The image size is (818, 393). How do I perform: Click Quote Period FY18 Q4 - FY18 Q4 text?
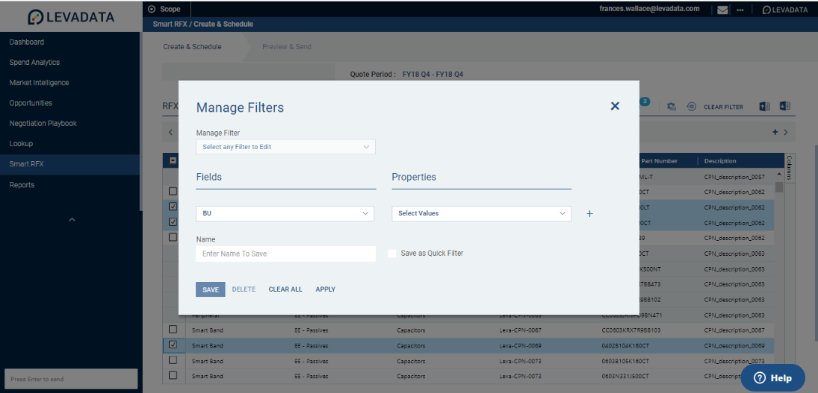(407, 75)
